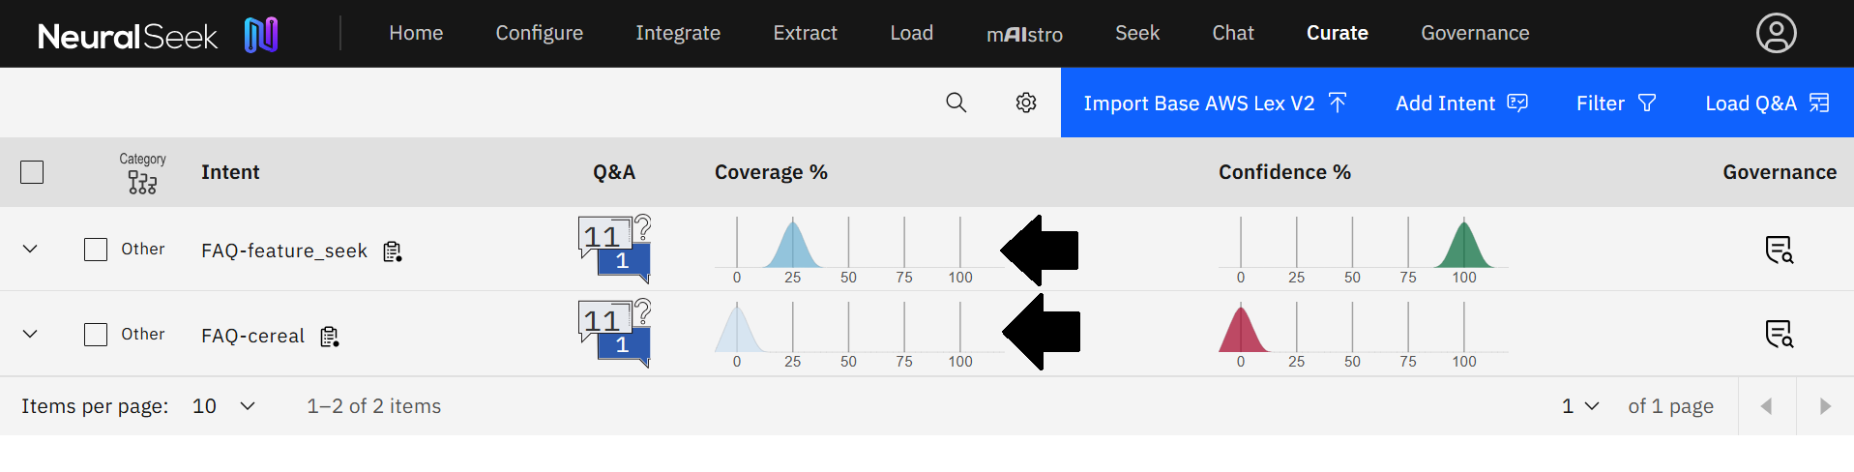Expand the FAQ-feature_seek row chevron
Screen dimensions: 1854x472
pyautogui.click(x=30, y=250)
